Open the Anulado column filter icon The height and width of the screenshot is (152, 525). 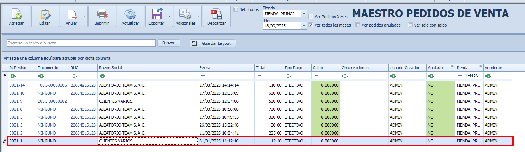(452, 67)
